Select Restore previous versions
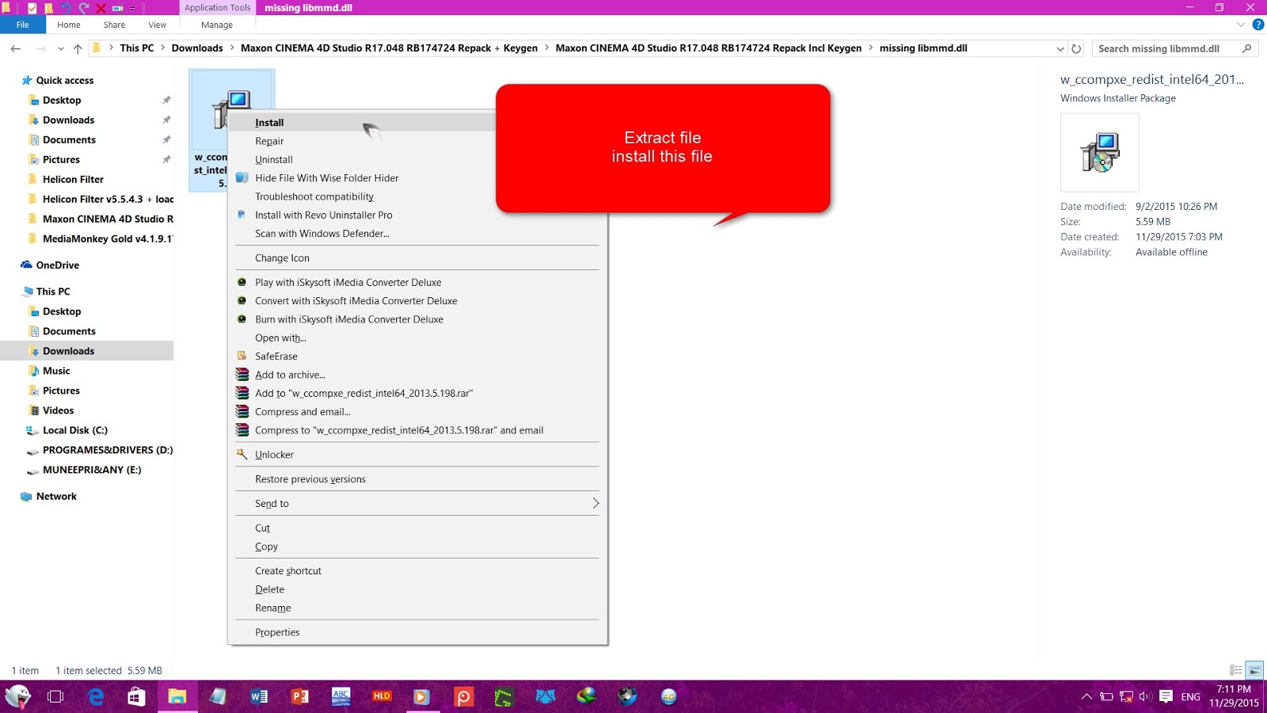 pyautogui.click(x=417, y=479)
